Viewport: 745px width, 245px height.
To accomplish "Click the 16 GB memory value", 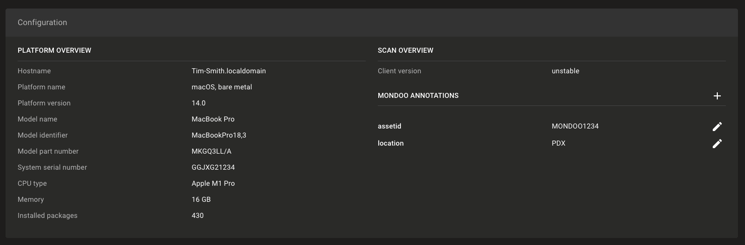I will point(201,200).
